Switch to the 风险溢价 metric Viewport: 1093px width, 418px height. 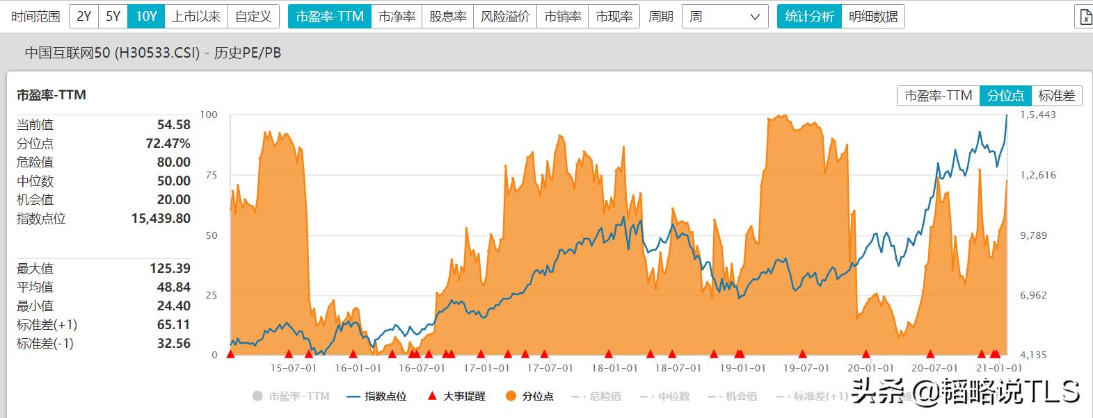(505, 16)
